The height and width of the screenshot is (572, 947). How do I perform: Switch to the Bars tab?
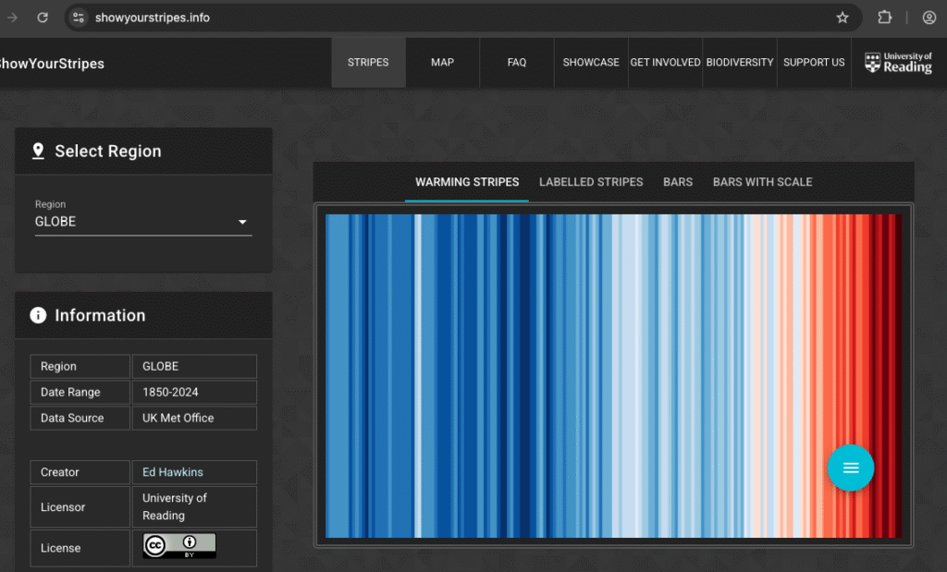click(678, 182)
